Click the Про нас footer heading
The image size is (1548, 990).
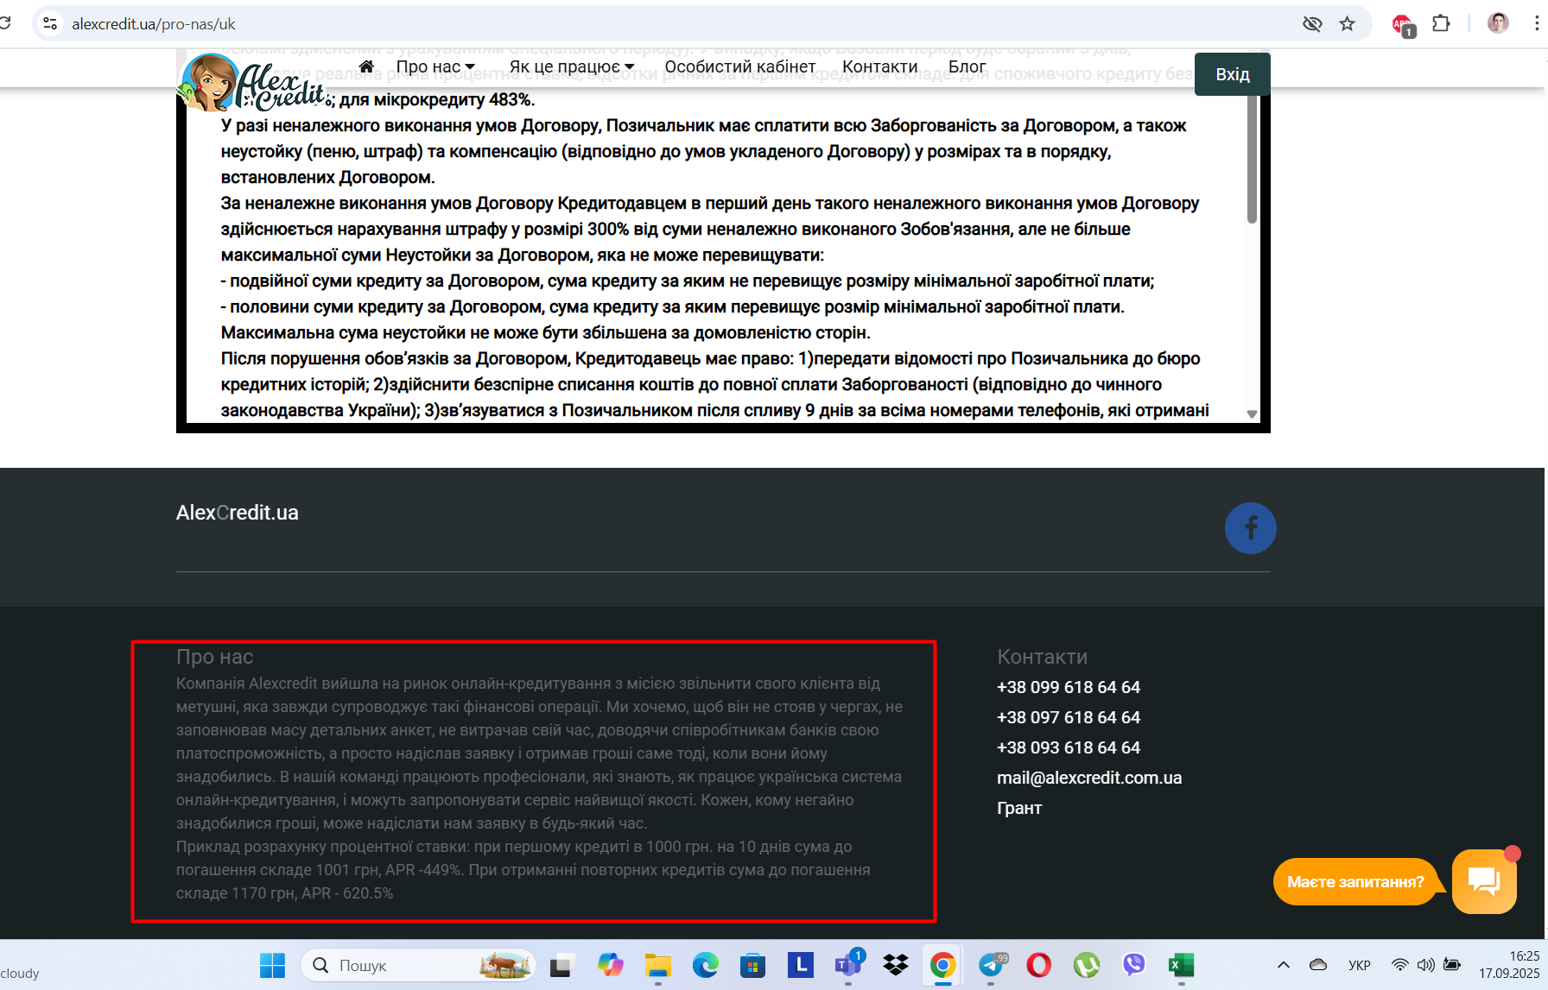pos(214,657)
